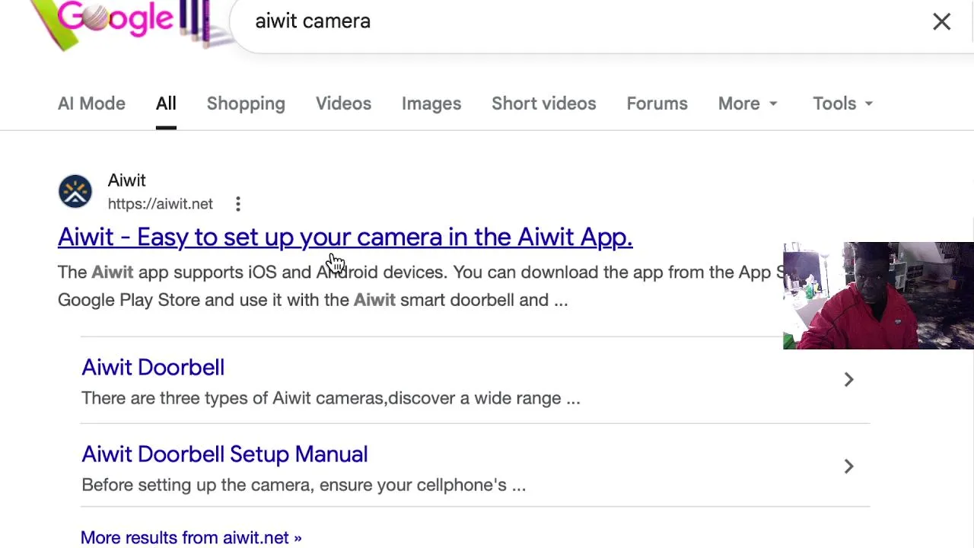
Task: Switch to the Videos tab
Action: (x=343, y=104)
